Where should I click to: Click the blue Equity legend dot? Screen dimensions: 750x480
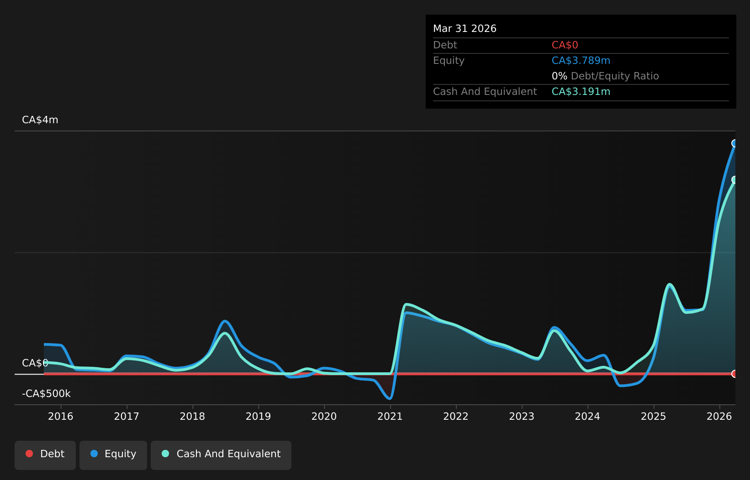click(x=94, y=454)
